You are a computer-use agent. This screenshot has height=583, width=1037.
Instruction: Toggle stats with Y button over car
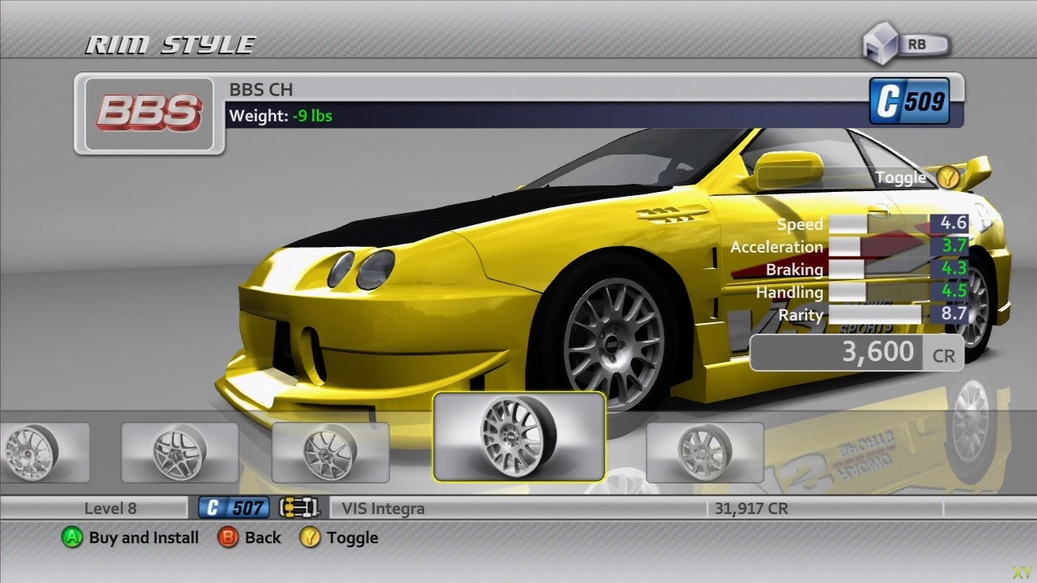[946, 177]
